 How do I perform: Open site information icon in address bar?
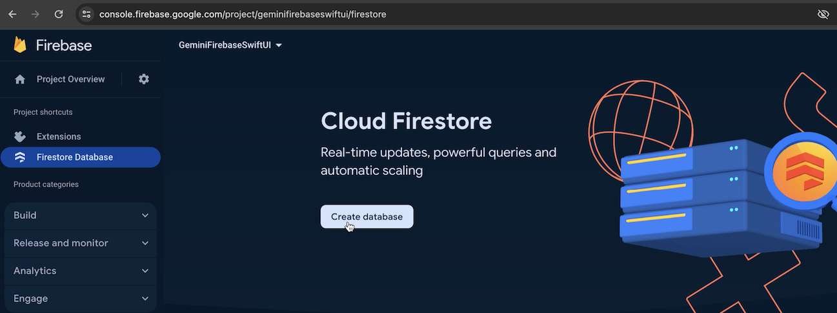coord(87,14)
